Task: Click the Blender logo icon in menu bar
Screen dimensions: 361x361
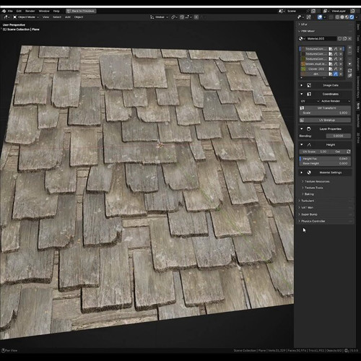Action: point(4,11)
